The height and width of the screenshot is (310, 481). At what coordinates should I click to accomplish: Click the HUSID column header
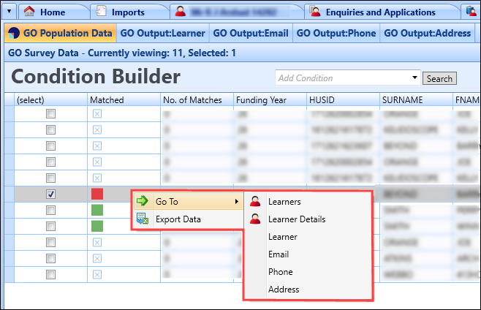343,99
